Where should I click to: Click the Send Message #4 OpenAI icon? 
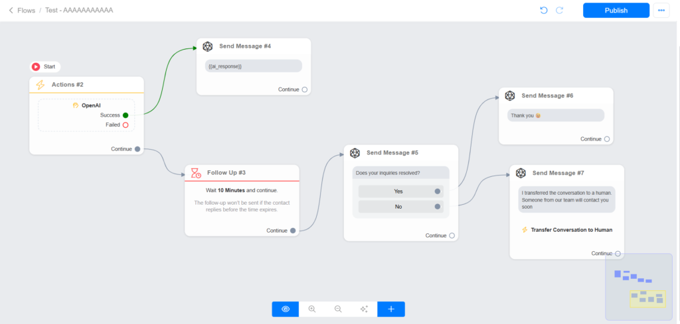point(208,46)
